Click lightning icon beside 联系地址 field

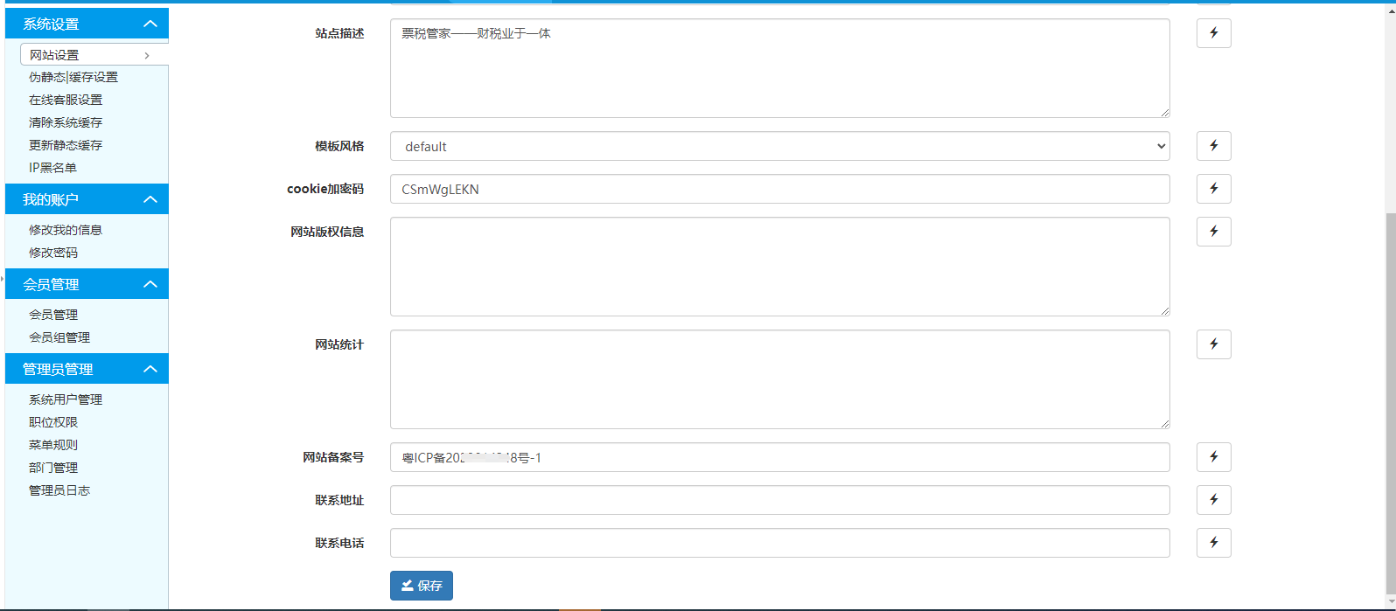click(x=1213, y=500)
